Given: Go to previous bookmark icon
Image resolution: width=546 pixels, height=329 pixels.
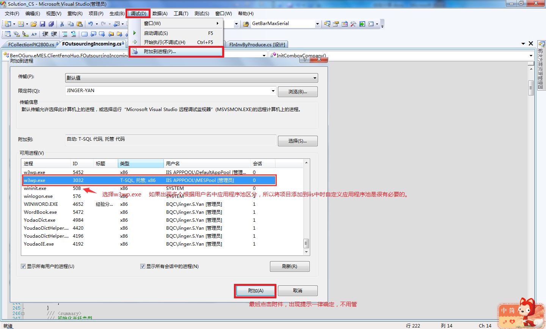Looking at the screenshot, I should coord(93,34).
